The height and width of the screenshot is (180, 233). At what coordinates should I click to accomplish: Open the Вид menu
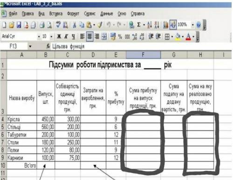pos(41,14)
